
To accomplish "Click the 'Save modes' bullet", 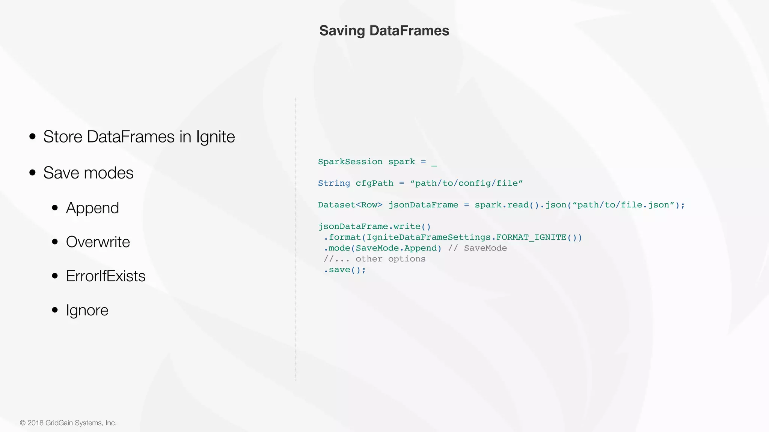I will [x=88, y=173].
